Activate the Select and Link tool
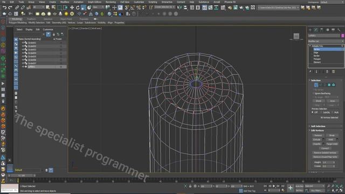Image resolution: width=345 pixels, height=194 pixels. 17,8
